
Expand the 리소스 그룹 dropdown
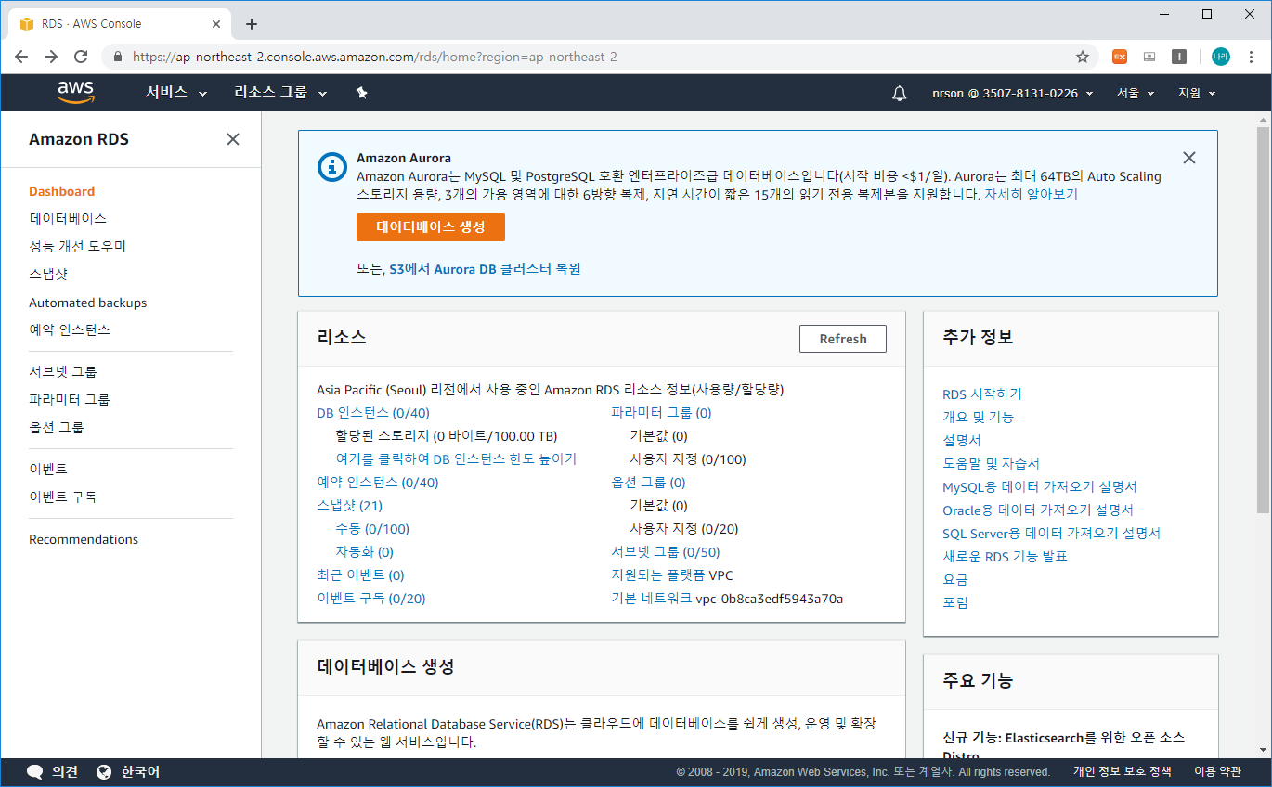click(280, 93)
